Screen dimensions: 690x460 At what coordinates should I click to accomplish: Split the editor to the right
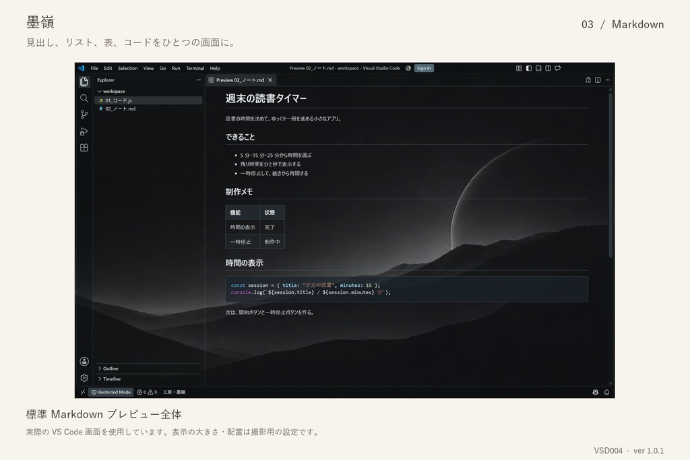coord(598,80)
